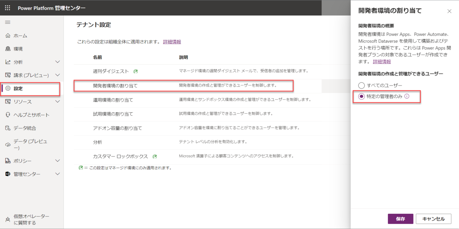Image resolution: width=459 pixels, height=229 pixels.
Task: Expand the 管理センター chevron
Action: point(58,174)
